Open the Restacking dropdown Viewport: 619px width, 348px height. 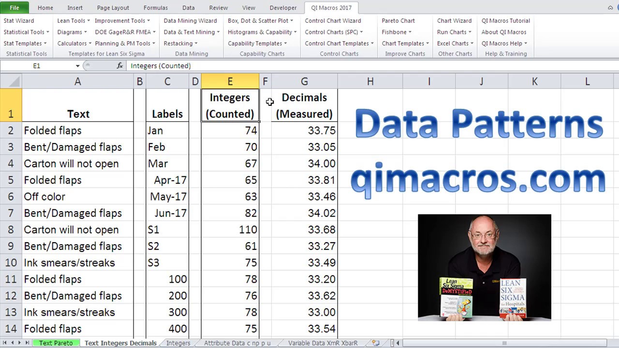(x=181, y=43)
